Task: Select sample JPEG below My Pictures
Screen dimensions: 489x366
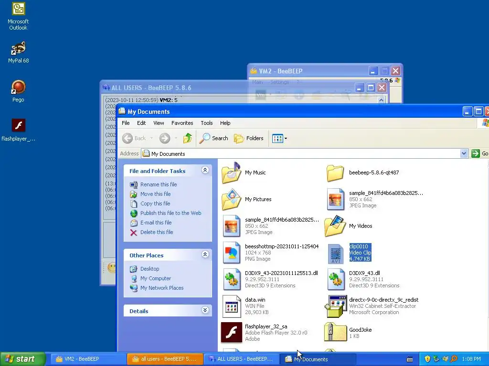Action: pos(271,226)
